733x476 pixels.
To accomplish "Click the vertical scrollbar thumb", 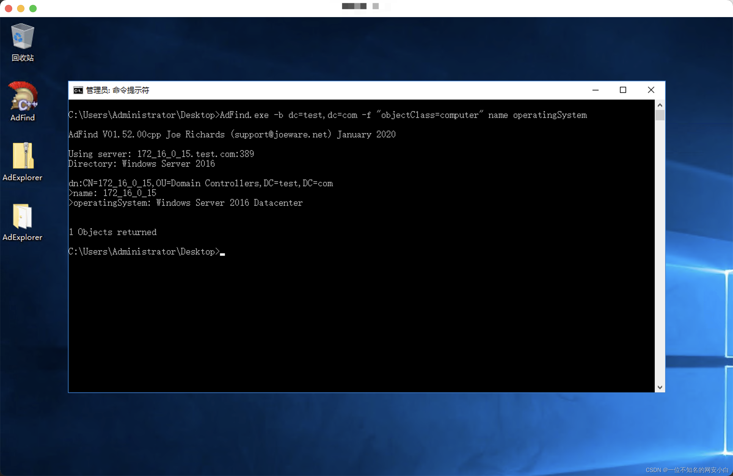I will pyautogui.click(x=660, y=115).
